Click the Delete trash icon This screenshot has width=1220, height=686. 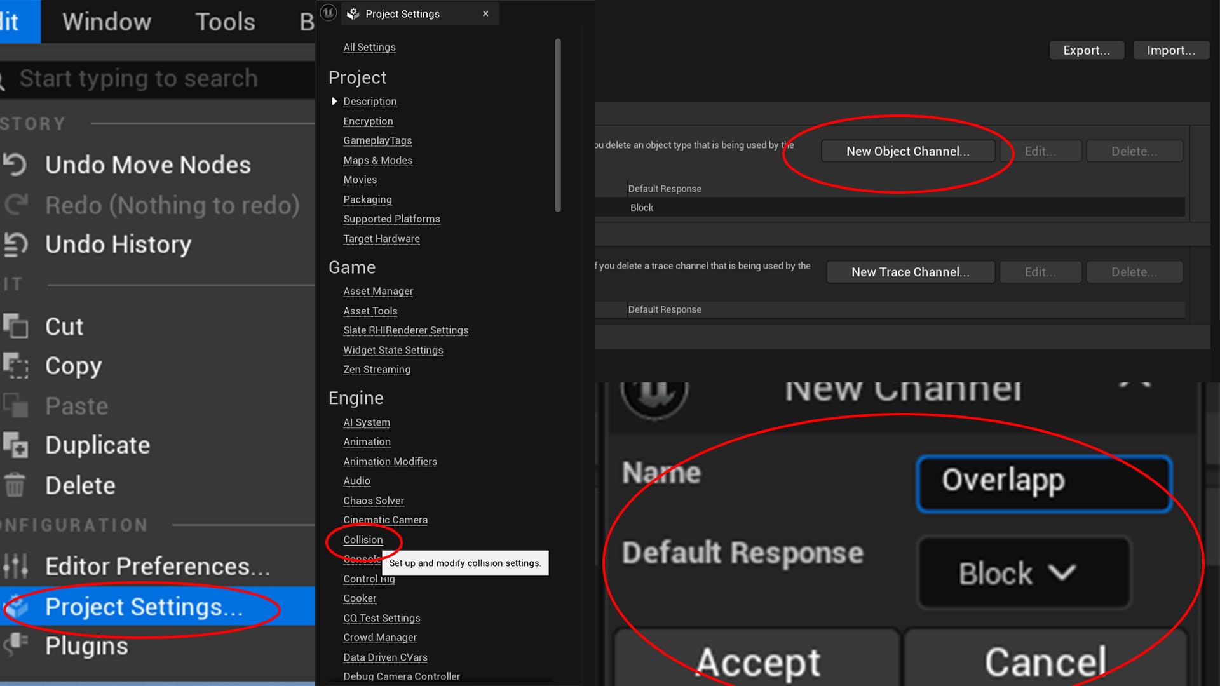[15, 485]
